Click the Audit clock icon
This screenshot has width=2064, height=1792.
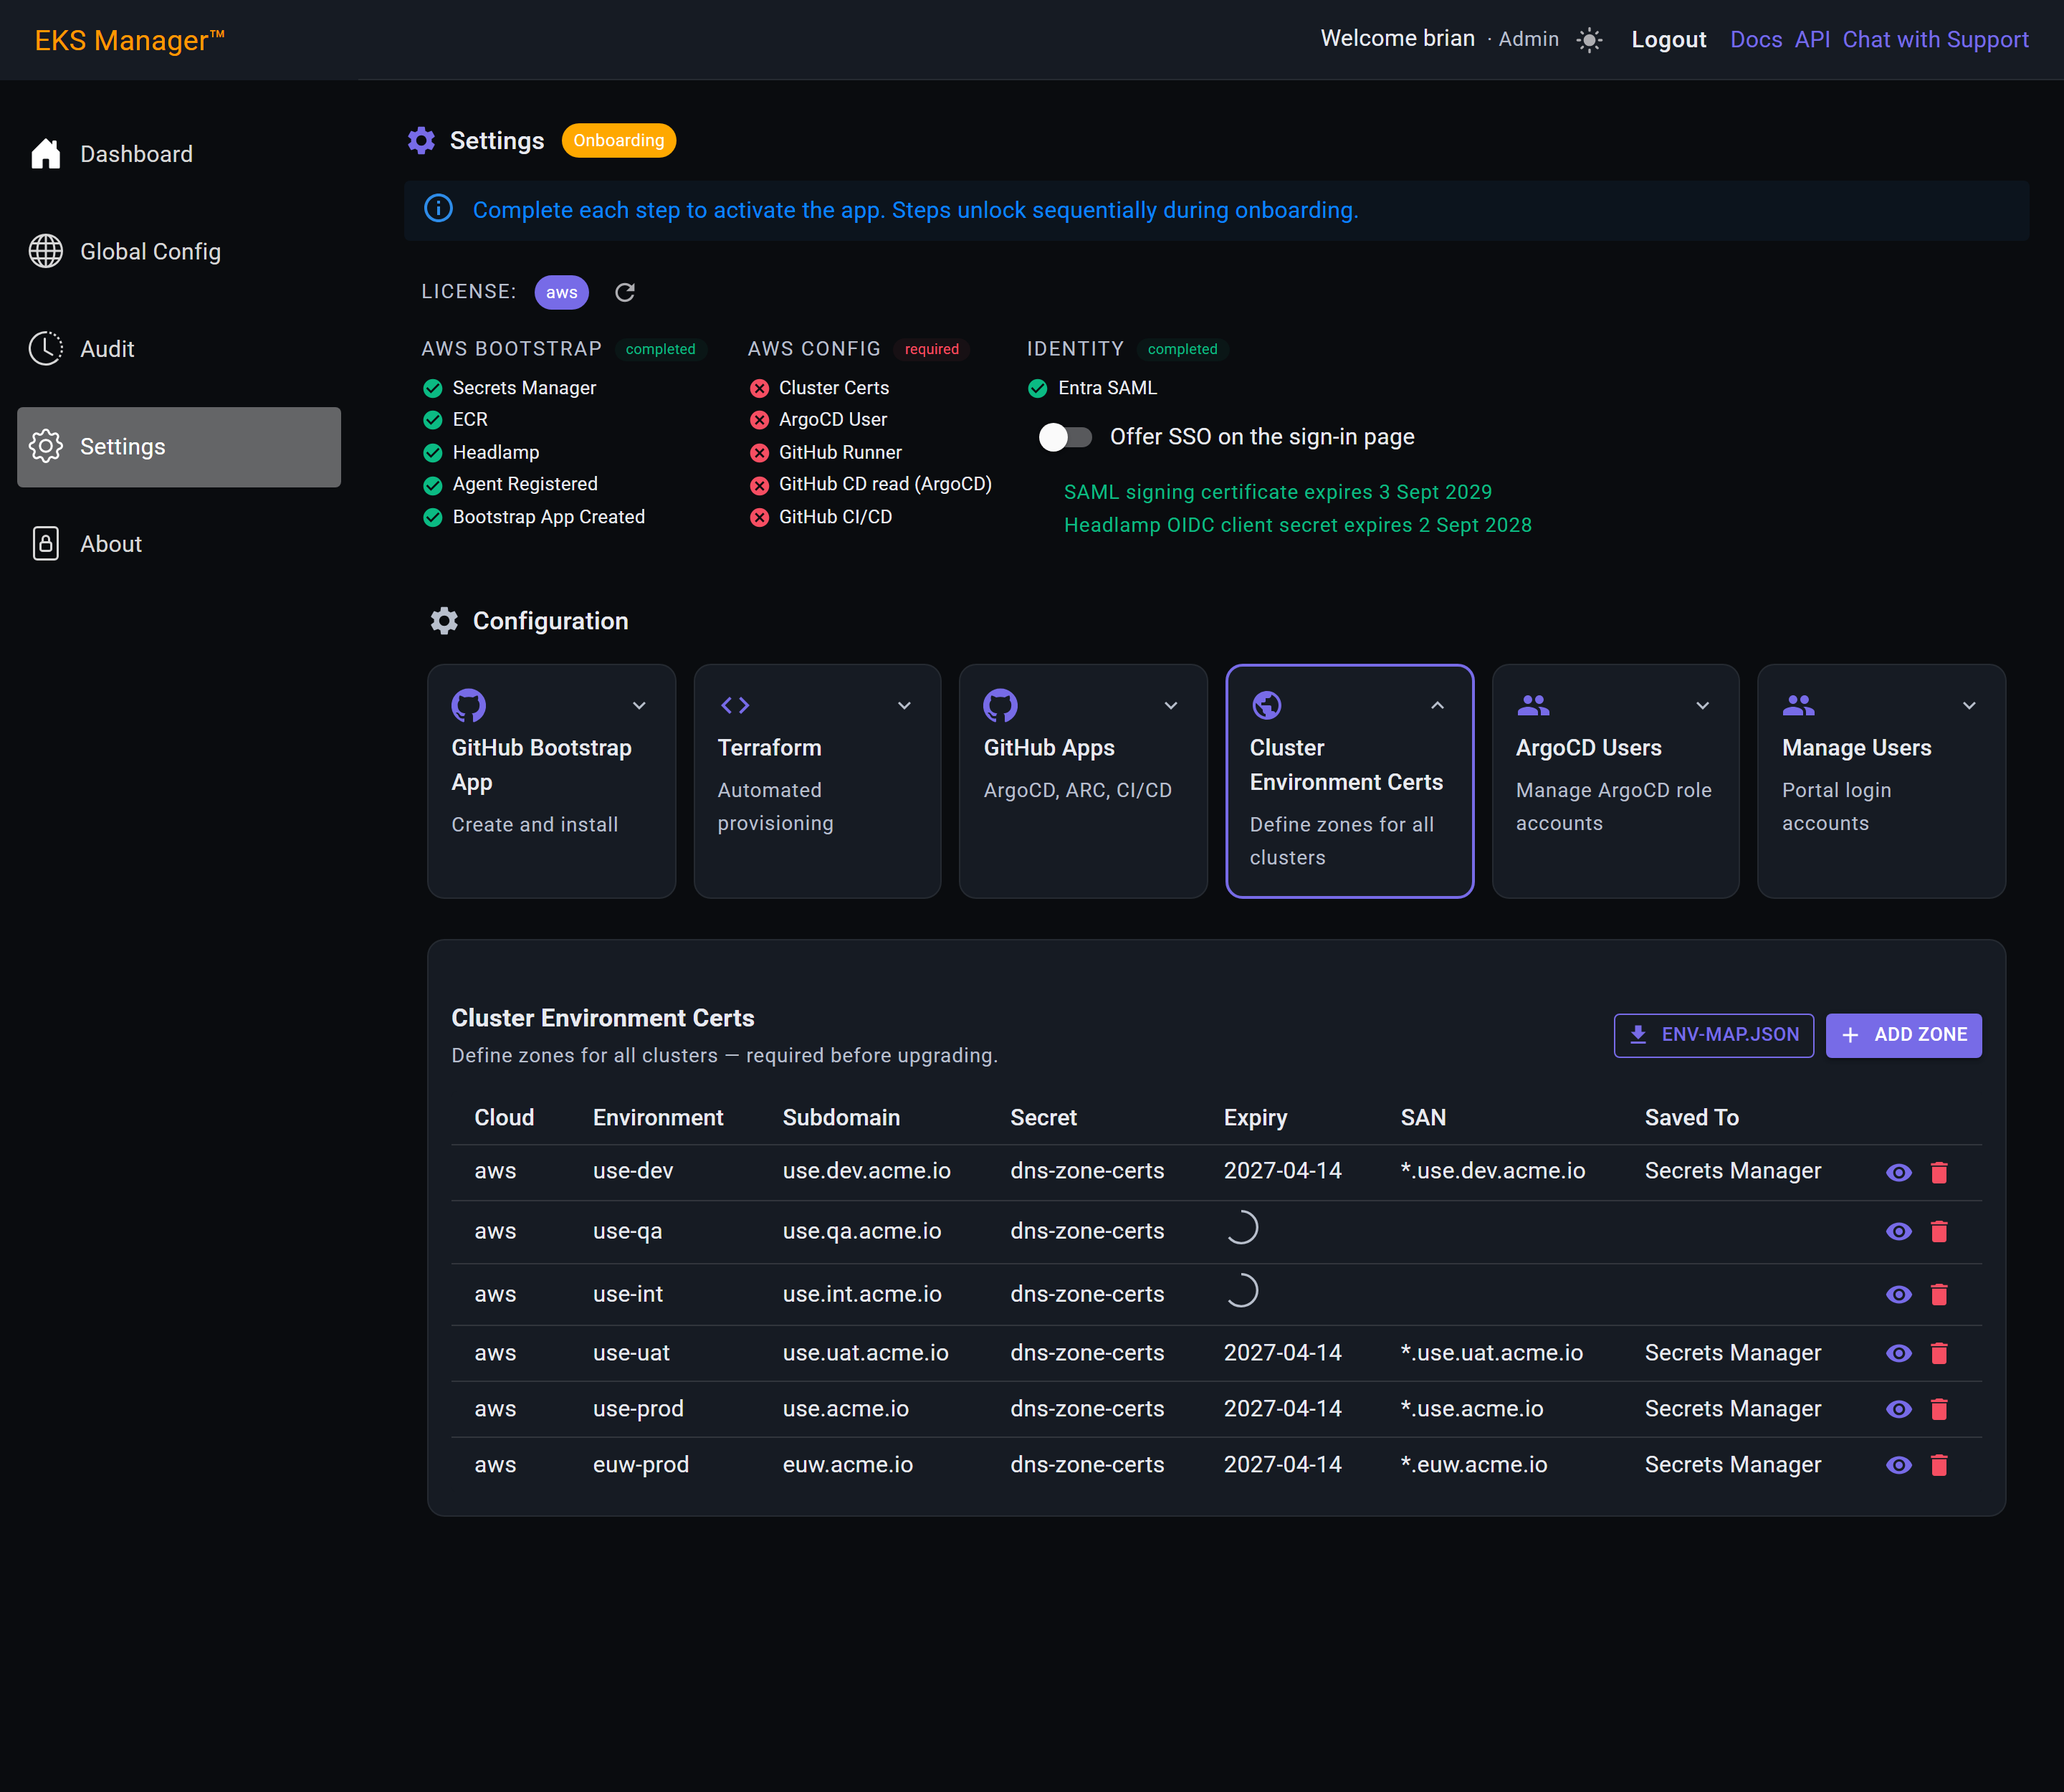coord(46,349)
